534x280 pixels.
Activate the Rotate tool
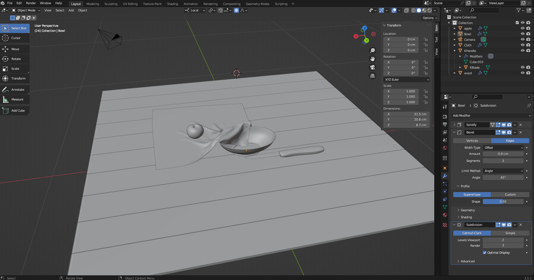tap(15, 59)
